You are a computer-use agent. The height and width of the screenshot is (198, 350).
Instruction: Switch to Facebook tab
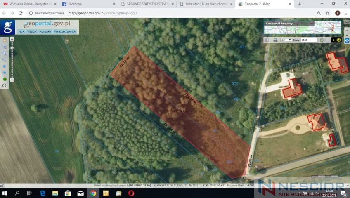pyautogui.click(x=89, y=4)
